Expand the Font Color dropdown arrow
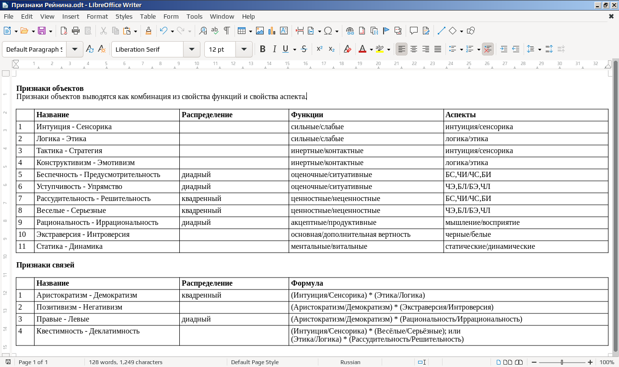 coord(371,49)
